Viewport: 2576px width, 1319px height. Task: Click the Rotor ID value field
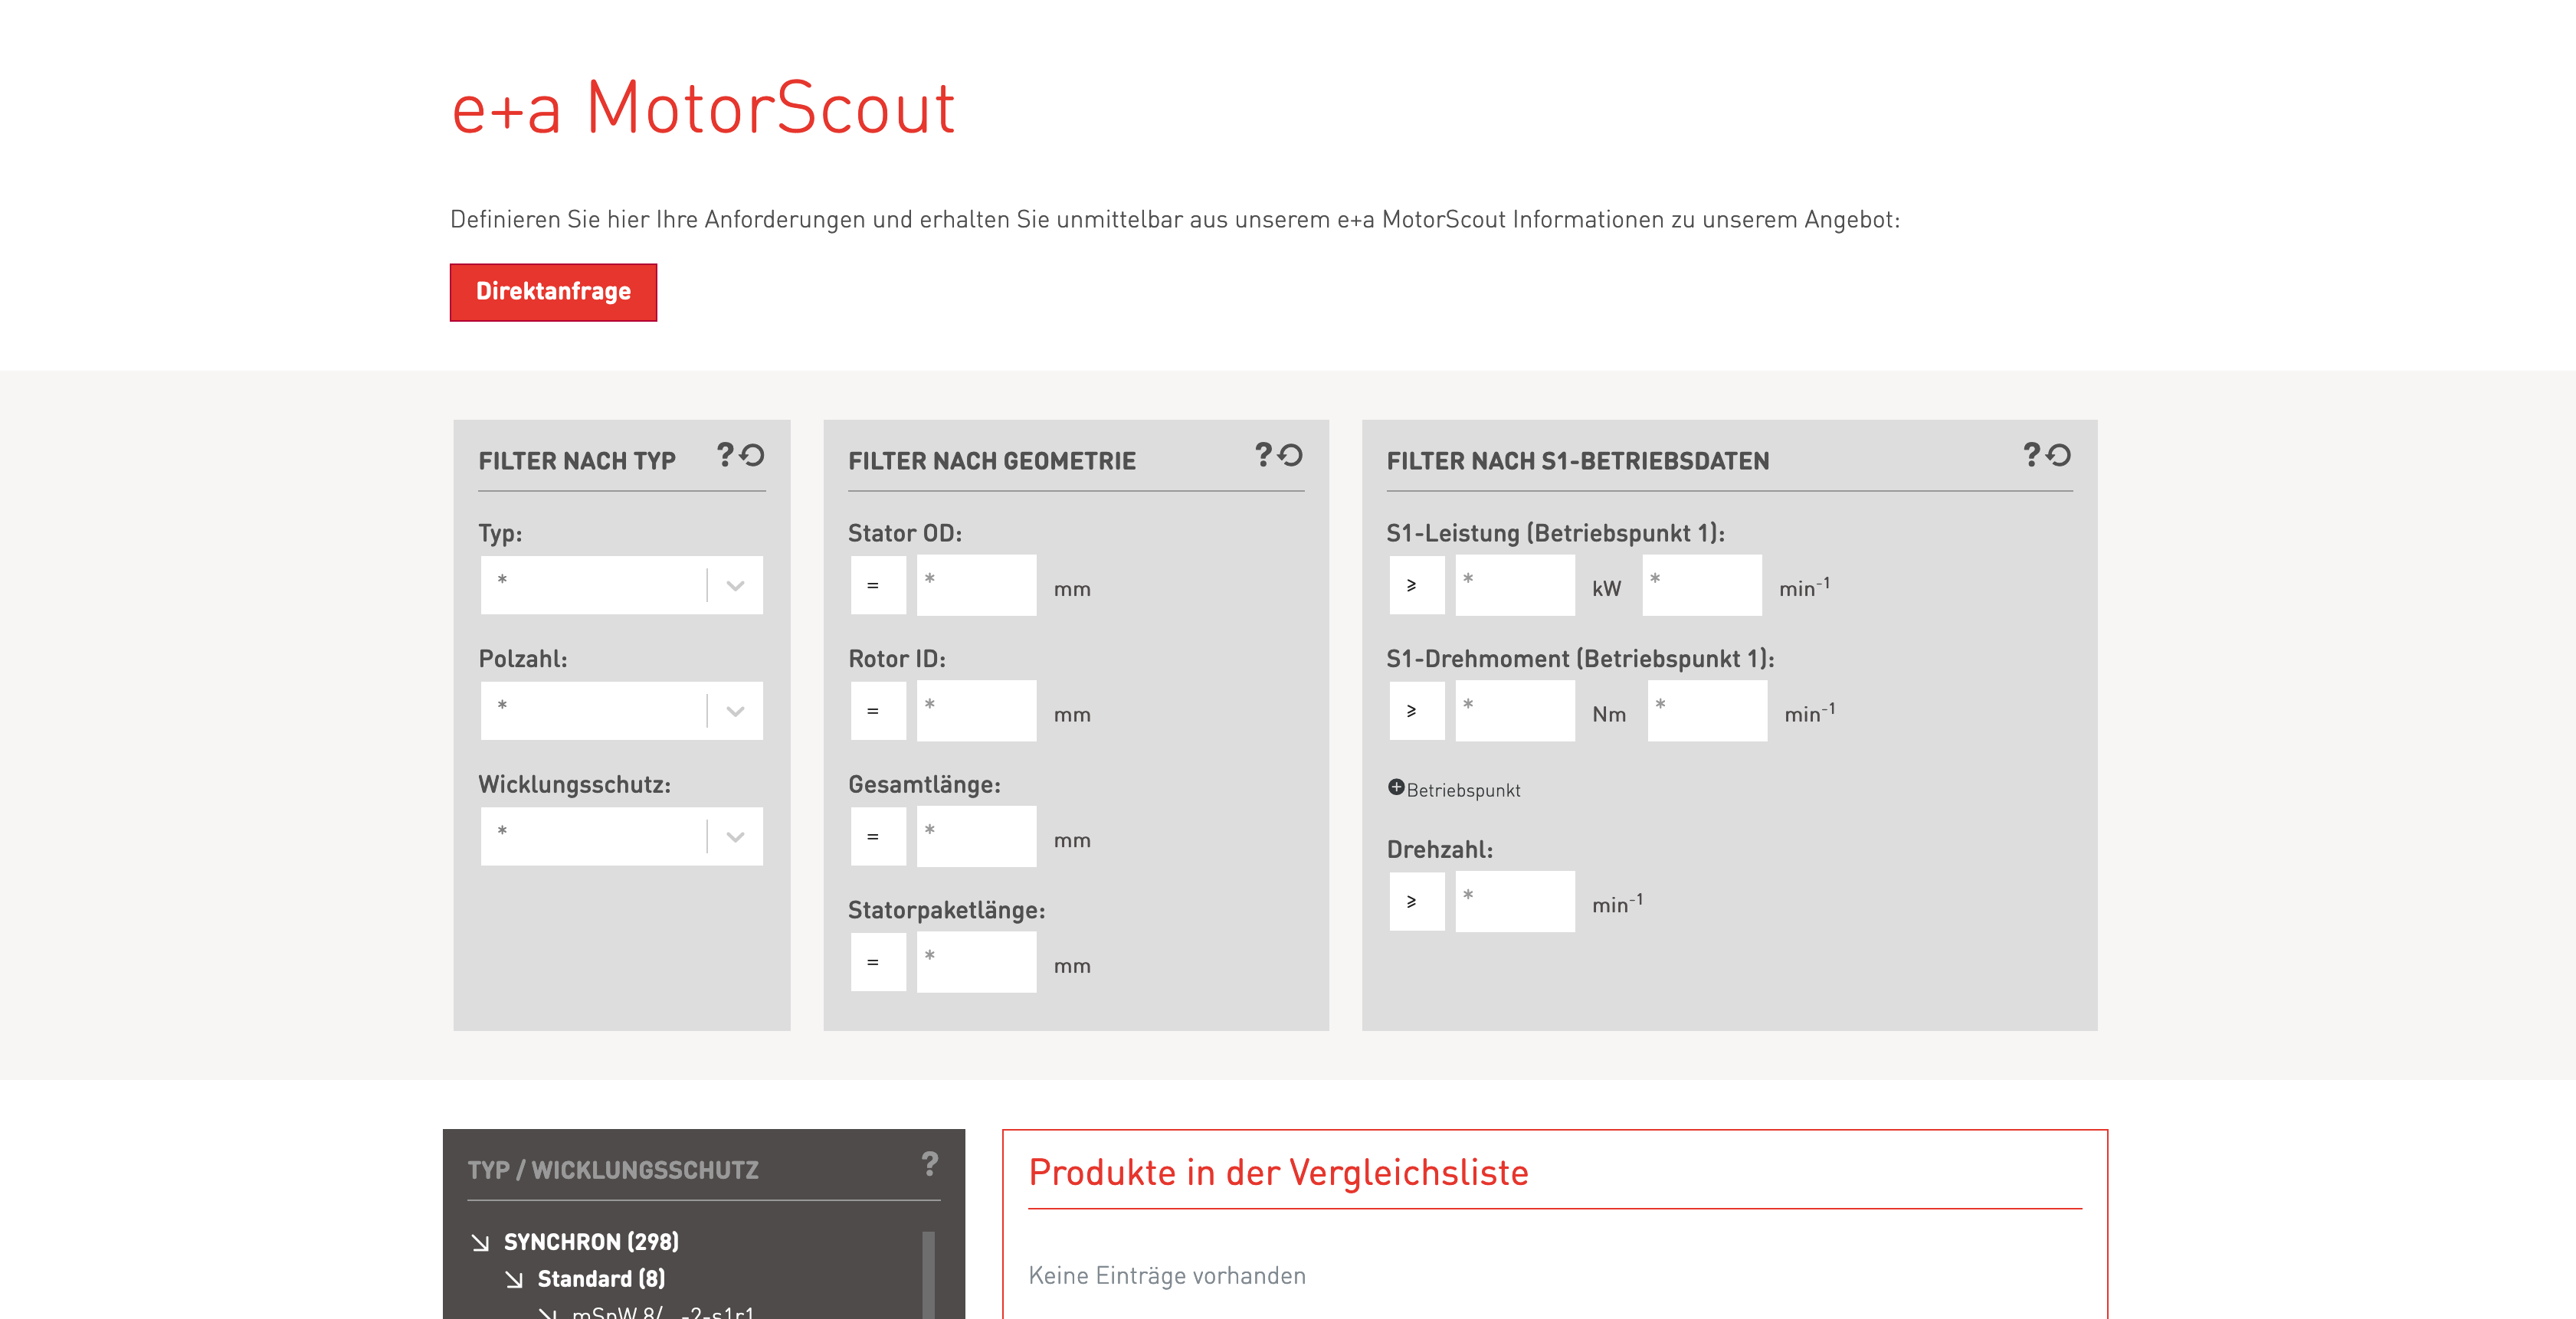tap(976, 711)
